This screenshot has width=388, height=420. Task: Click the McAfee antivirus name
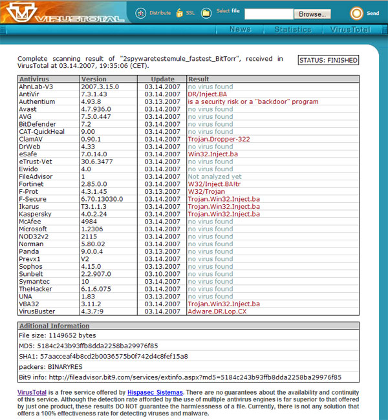[30, 222]
